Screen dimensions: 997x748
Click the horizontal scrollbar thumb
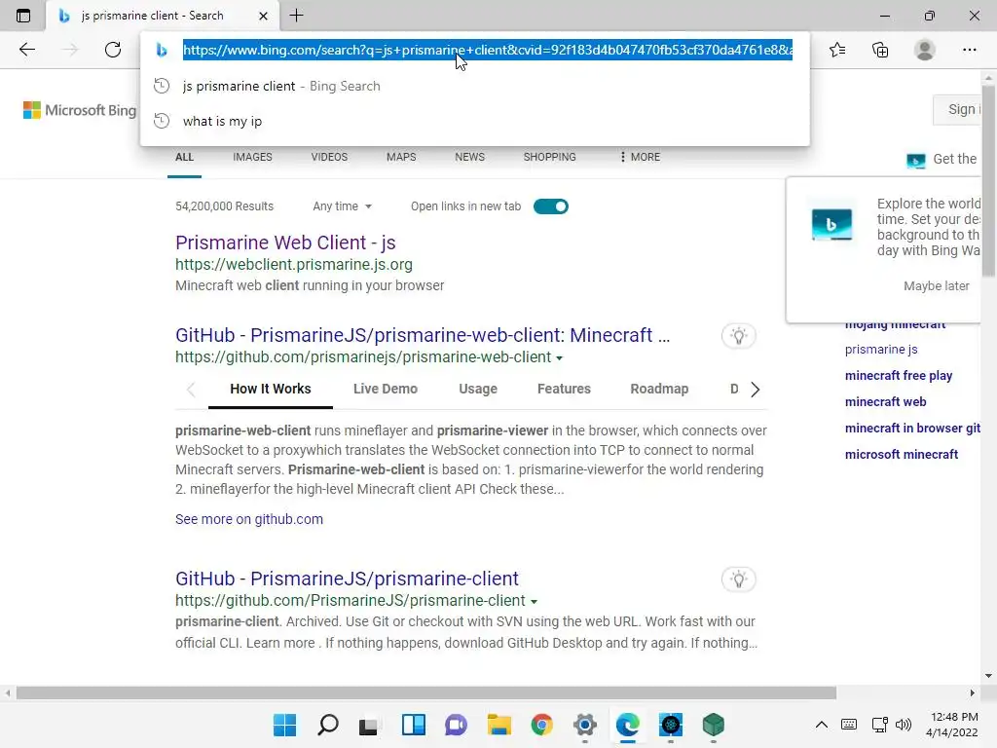[x=426, y=692]
